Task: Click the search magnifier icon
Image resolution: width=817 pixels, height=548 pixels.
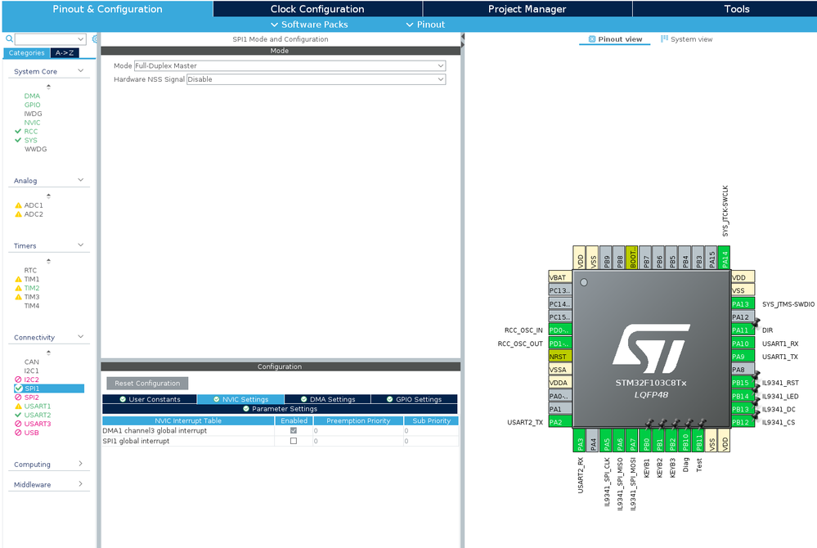Action: coord(9,39)
